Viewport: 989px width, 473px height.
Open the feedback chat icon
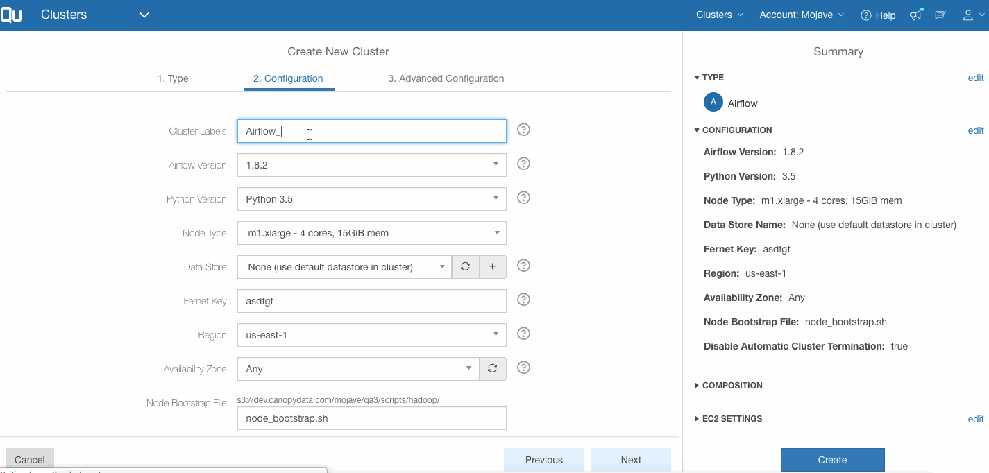[x=940, y=15]
